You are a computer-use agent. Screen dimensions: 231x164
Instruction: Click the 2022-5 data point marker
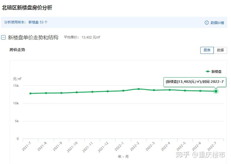(185, 91)
